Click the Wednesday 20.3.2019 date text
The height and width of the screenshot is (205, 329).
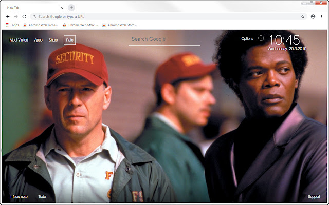click(x=287, y=49)
